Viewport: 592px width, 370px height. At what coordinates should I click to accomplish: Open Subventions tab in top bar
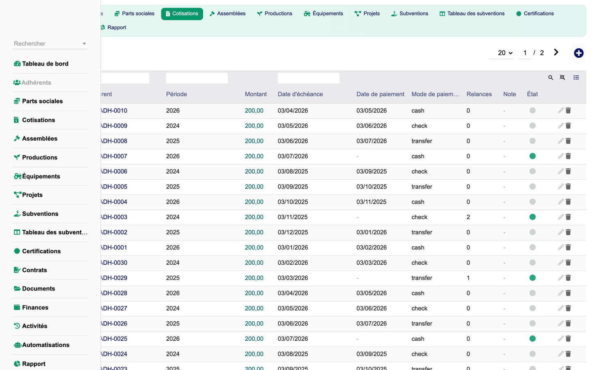410,14
